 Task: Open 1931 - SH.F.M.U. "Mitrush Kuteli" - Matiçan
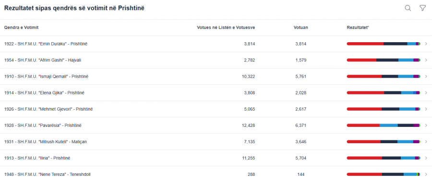46,142
